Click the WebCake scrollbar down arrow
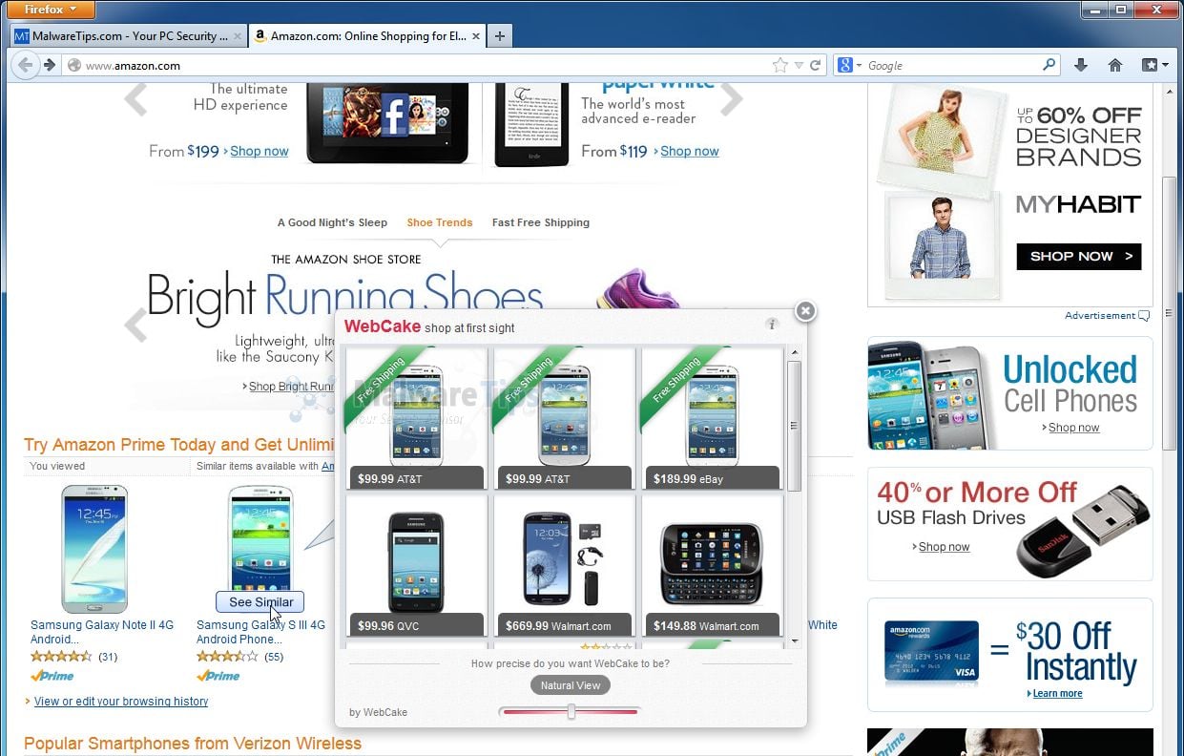1184x756 pixels. [x=794, y=640]
